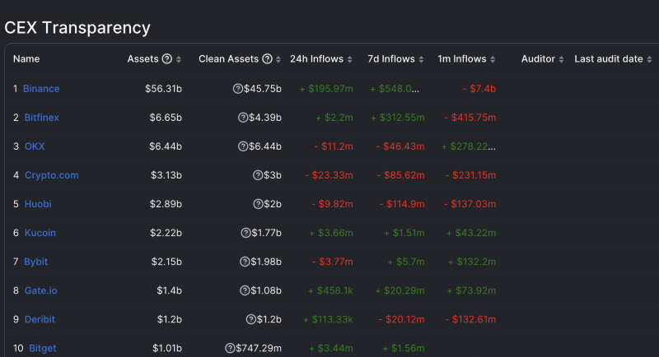Click help icon next to Clean Assets header
The width and height of the screenshot is (659, 357).
267,59
